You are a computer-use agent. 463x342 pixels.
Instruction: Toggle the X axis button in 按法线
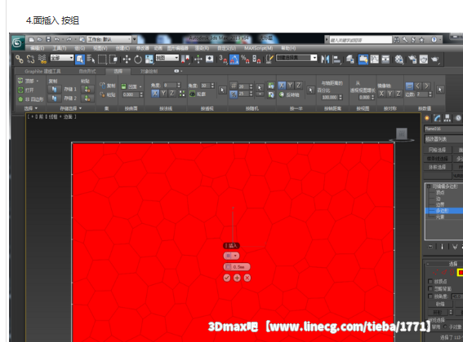(x=155, y=94)
